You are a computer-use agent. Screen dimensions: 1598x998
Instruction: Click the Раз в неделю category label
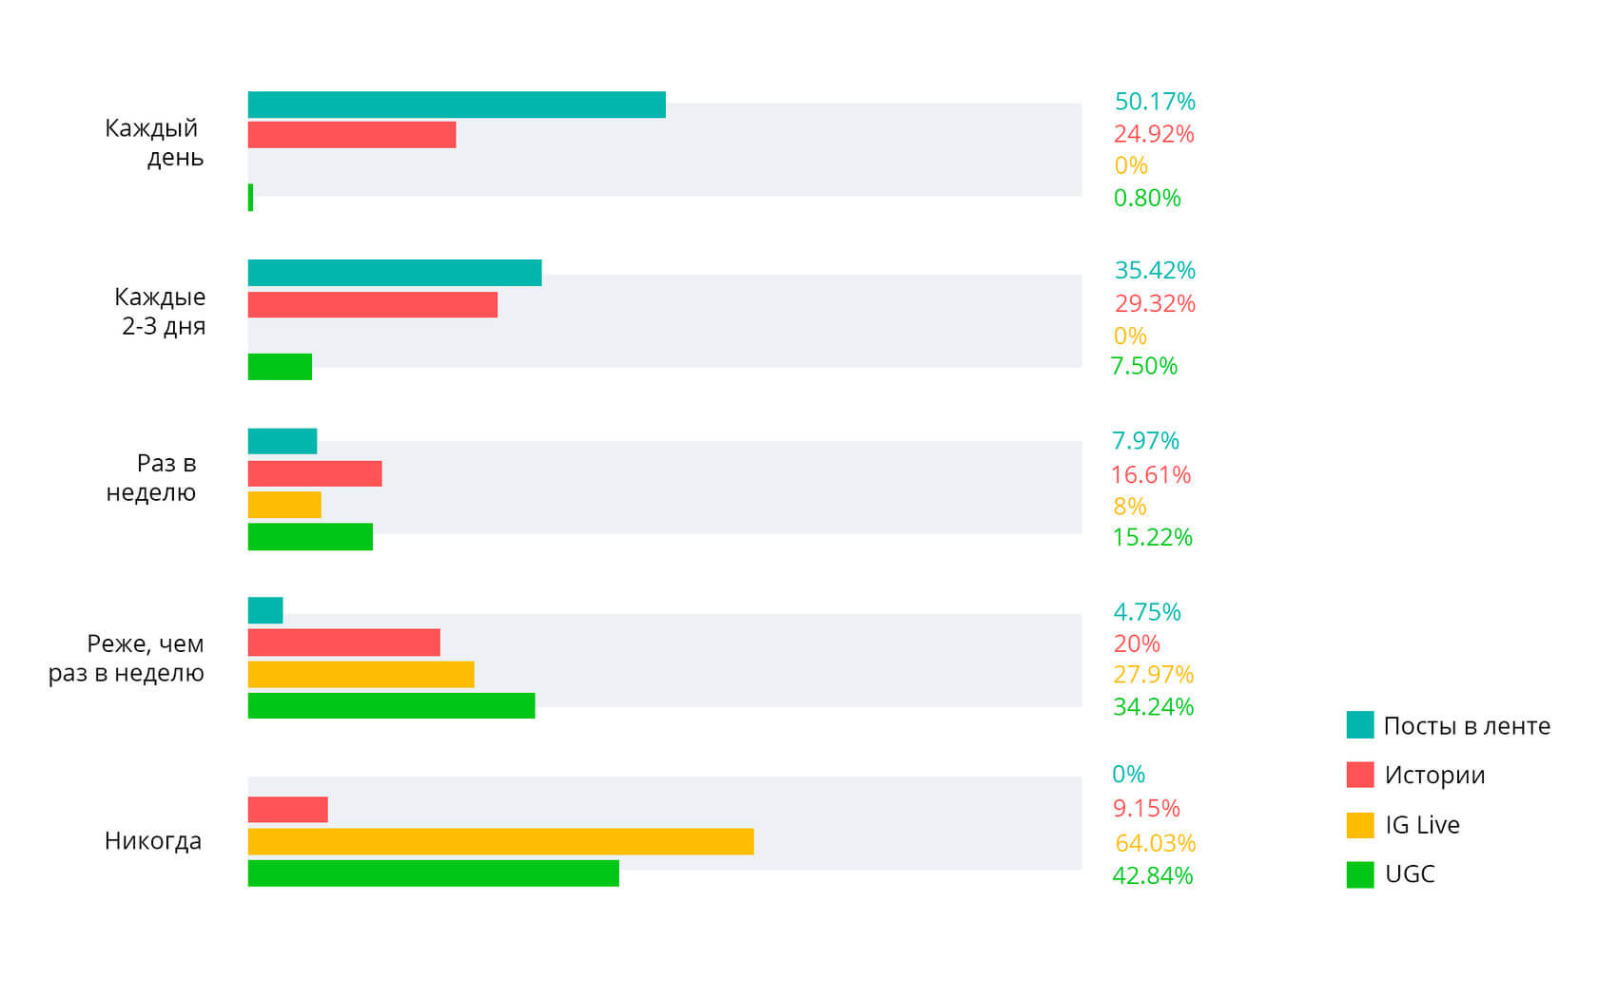click(152, 477)
